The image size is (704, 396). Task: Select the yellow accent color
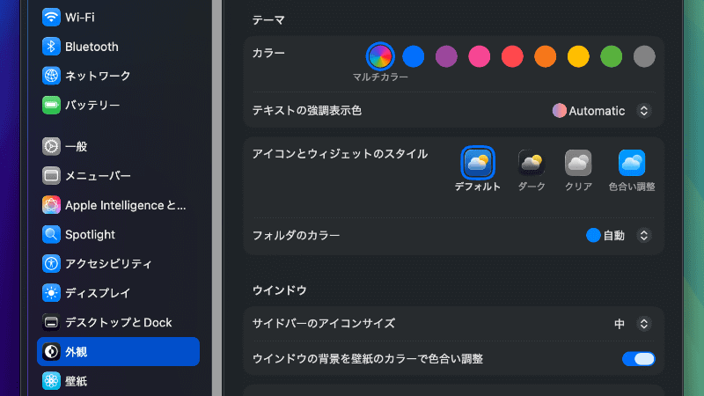[578, 56]
